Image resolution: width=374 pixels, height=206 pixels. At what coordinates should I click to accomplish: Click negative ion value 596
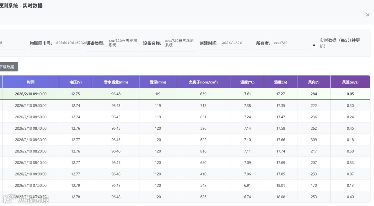(203, 128)
